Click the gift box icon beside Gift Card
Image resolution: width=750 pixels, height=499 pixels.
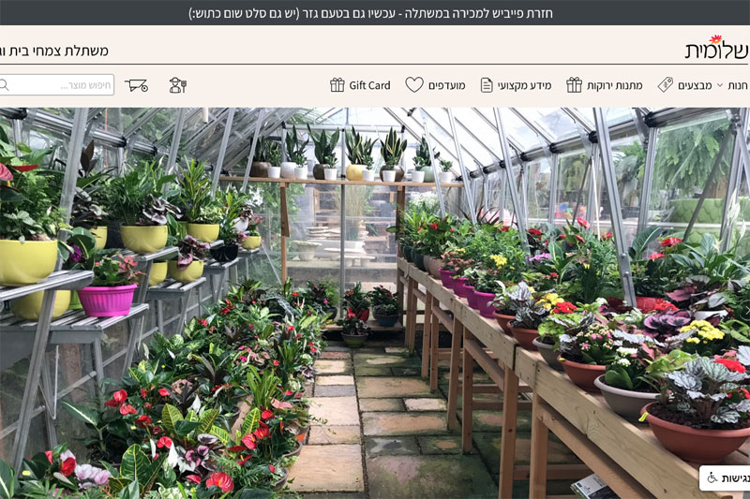pos(337,85)
